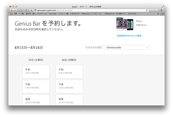The image size is (173, 117).
Task: Open the Downloads button in toolbar
Action: point(161,10)
